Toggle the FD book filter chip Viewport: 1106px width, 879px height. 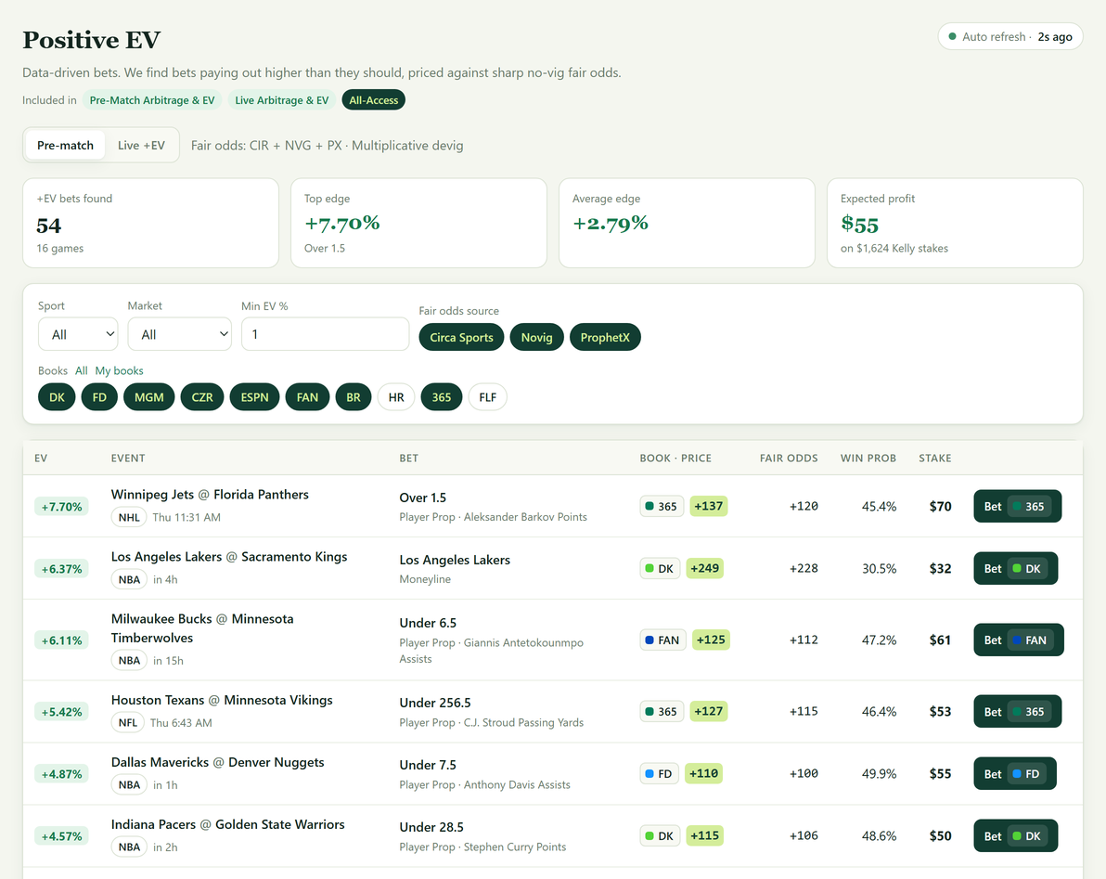(99, 397)
